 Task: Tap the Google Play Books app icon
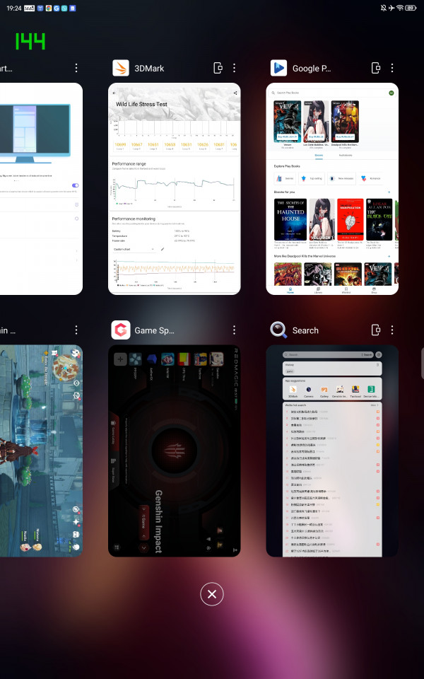[x=278, y=68]
